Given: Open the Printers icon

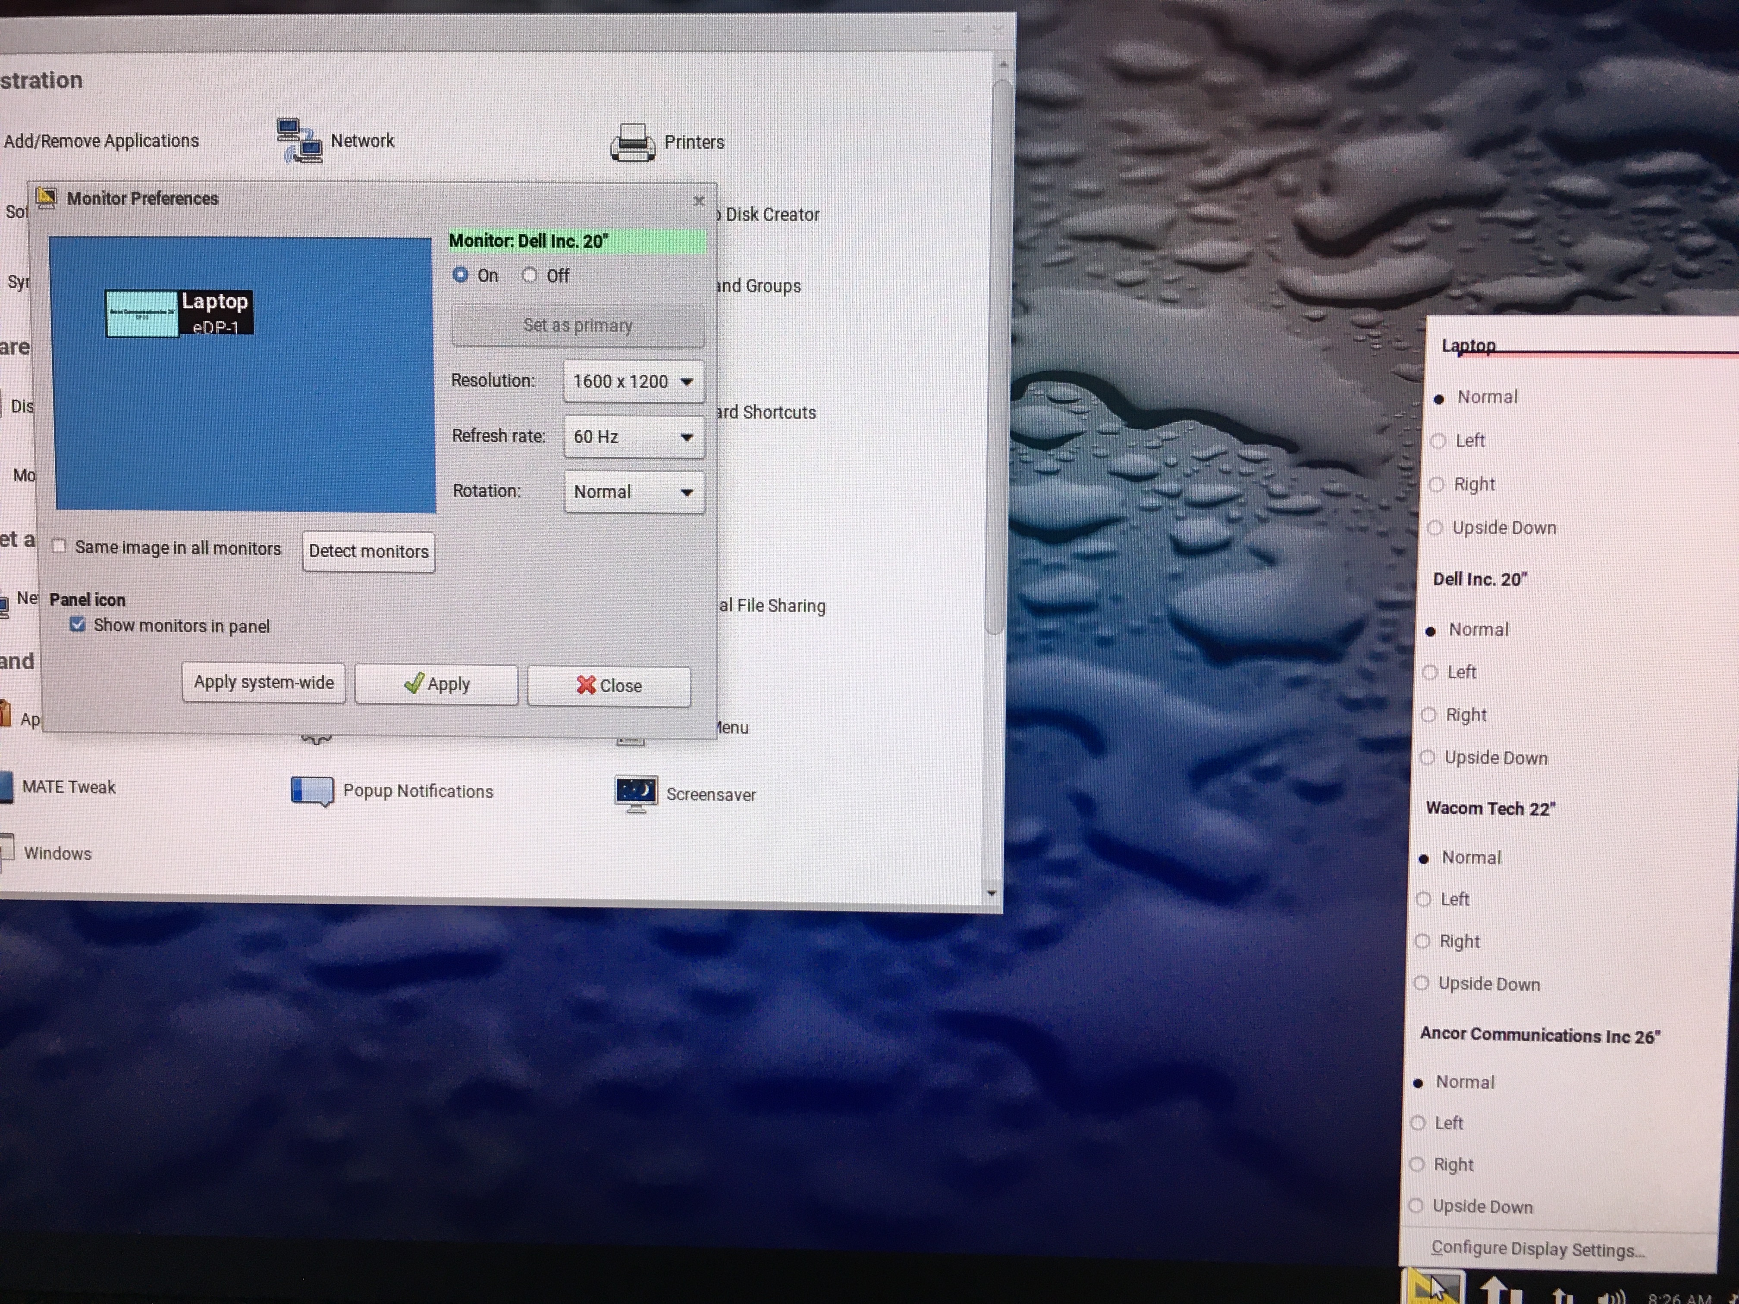Looking at the screenshot, I should coord(632,143).
